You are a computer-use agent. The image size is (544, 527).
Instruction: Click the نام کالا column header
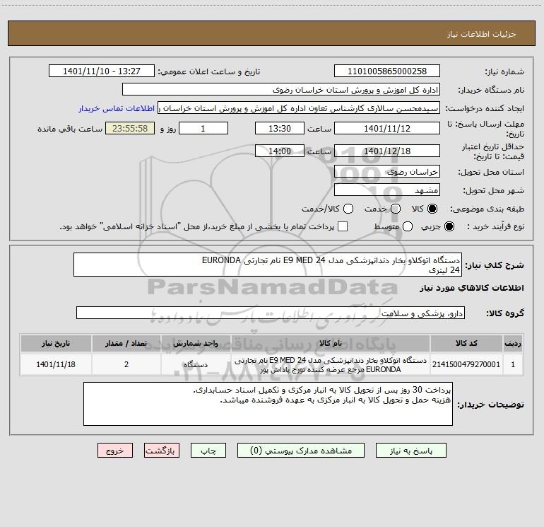331,344
